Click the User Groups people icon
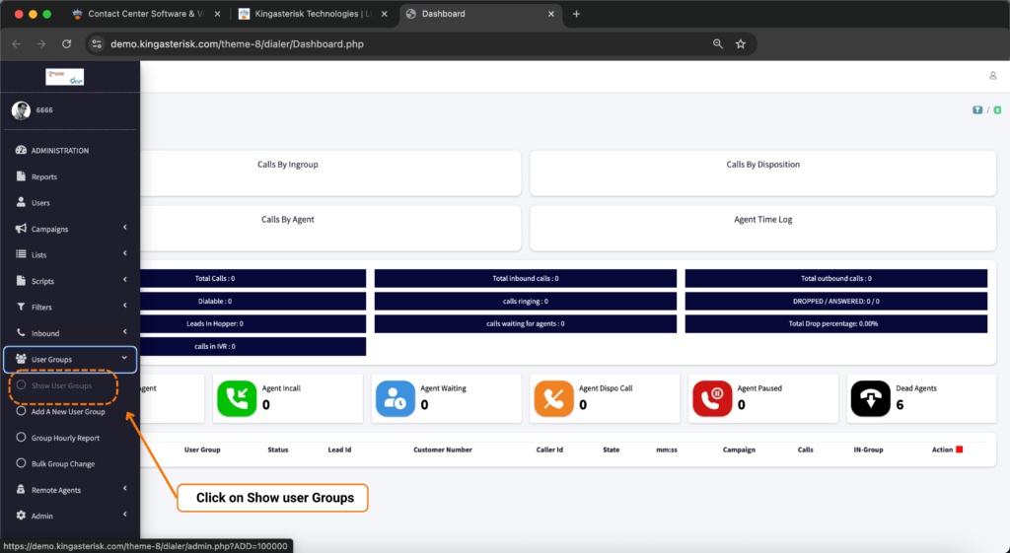Screen dimensions: 1010x553 pos(21,359)
